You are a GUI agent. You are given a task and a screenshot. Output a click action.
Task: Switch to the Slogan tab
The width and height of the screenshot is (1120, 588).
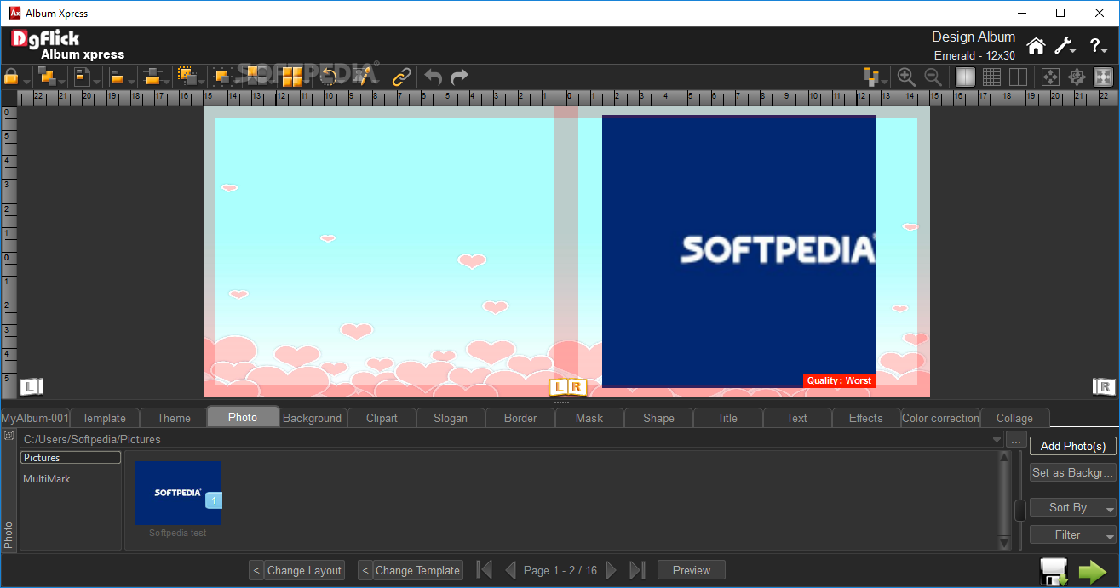coord(451,418)
